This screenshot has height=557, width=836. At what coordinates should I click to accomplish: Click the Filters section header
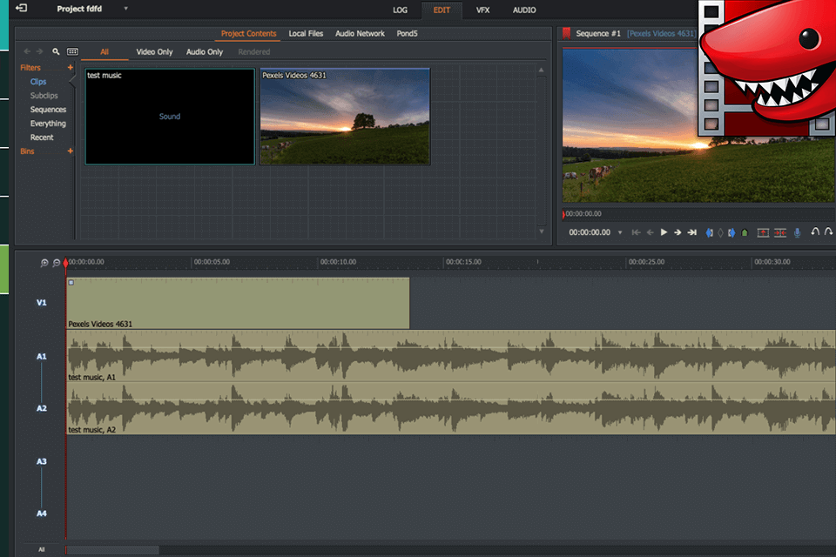tap(30, 68)
